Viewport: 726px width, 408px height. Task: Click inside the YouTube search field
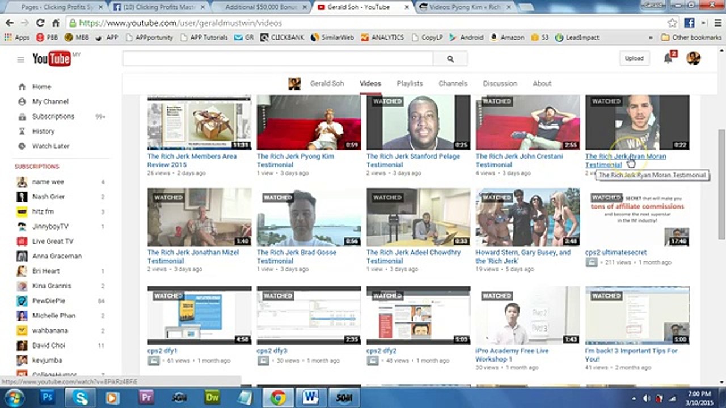(278, 58)
